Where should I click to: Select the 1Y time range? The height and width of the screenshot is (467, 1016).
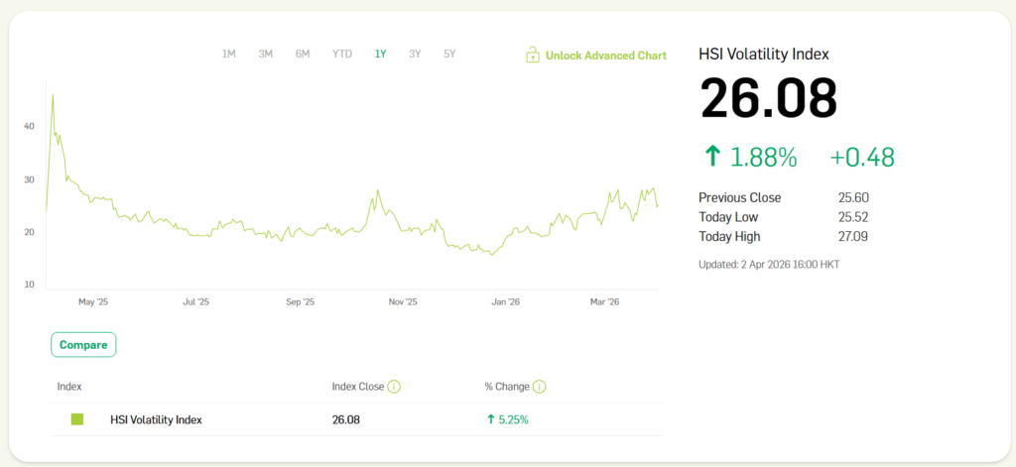point(380,55)
